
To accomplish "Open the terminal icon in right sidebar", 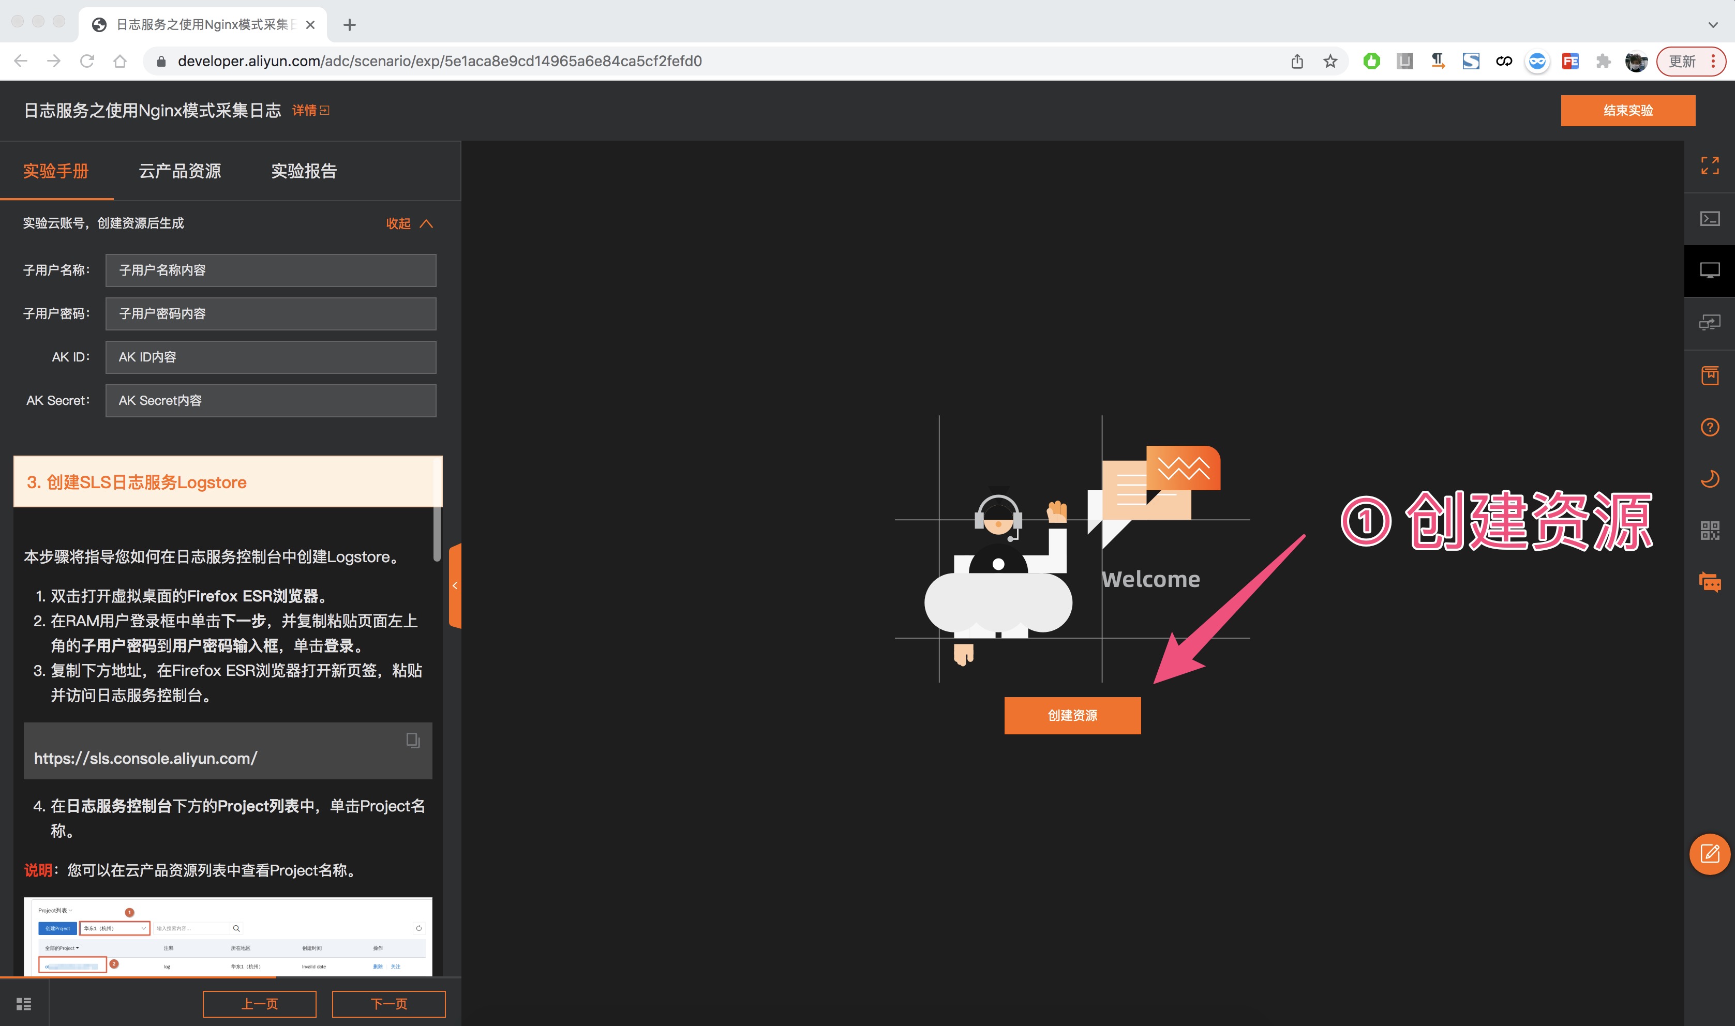I will (1710, 218).
